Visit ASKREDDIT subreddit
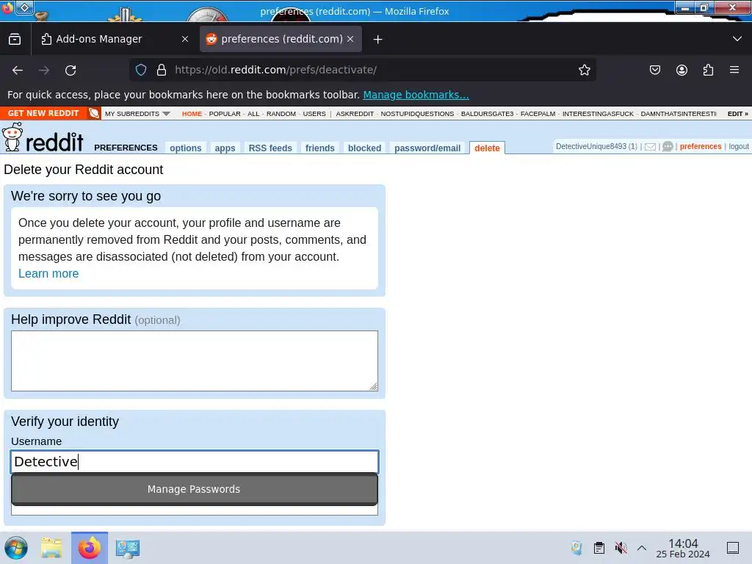 (x=355, y=114)
